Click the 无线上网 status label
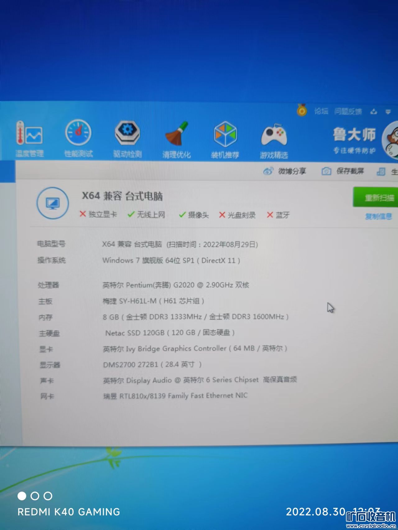This screenshot has height=530, width=398. coord(151,214)
